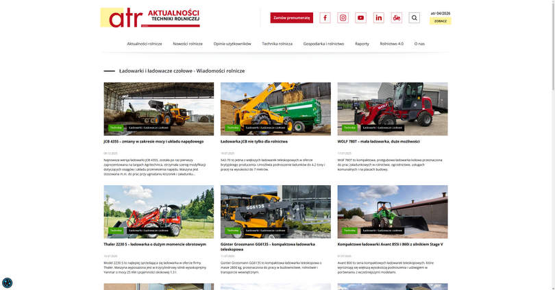Open cookie settings badge icon

[x=7, y=282]
